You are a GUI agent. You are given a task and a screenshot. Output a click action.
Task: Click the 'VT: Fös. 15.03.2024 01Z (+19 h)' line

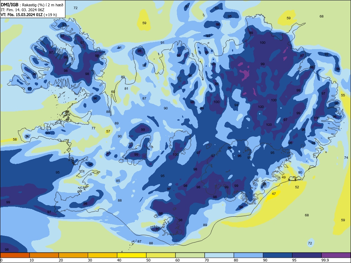[x=29, y=15]
